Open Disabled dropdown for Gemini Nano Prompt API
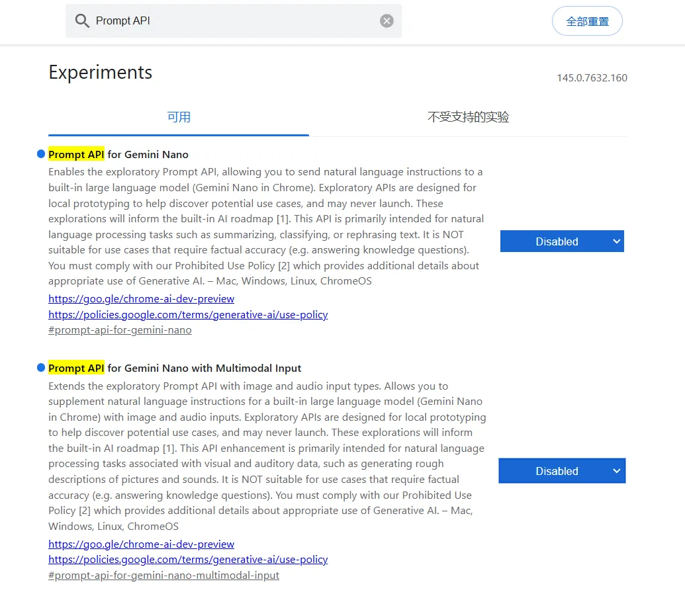The width and height of the screenshot is (685, 602). tap(562, 241)
